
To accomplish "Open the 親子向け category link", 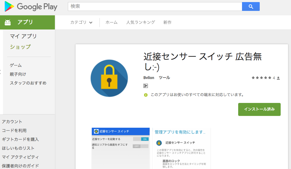I will tap(18, 74).
